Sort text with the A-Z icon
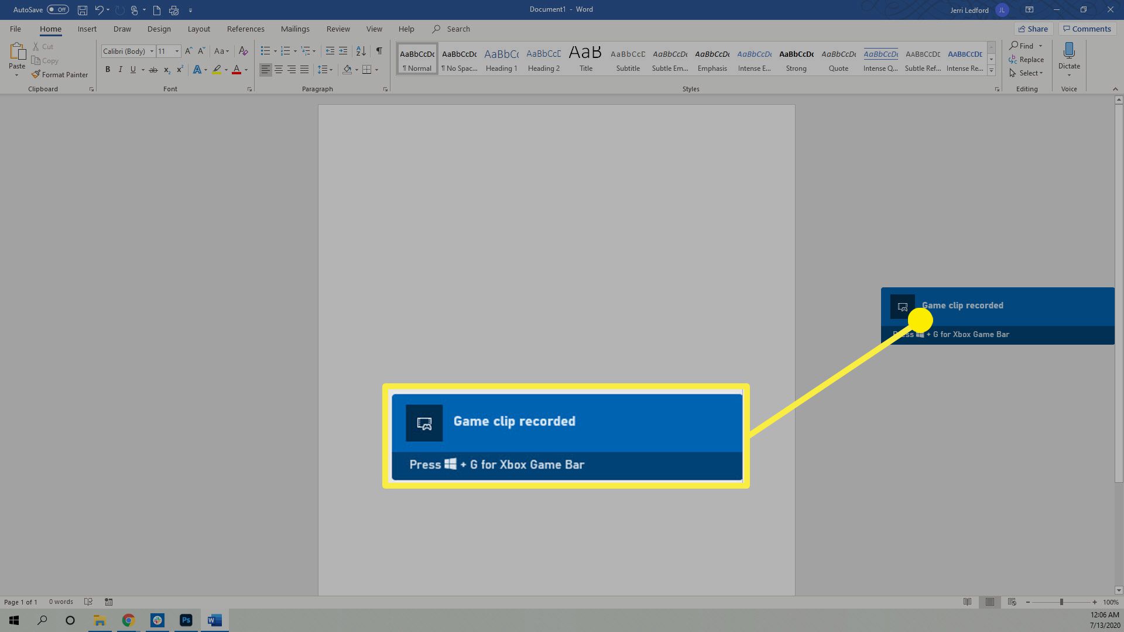 [361, 51]
